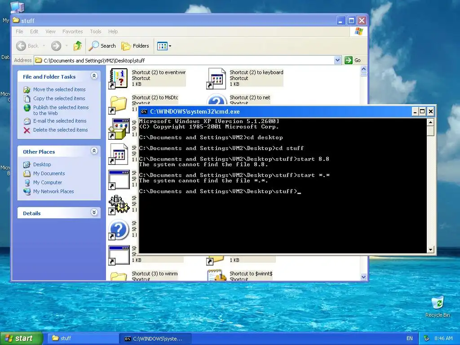The image size is (460, 345).
Task: Switch to cmd.exe taskbar button
Action: coord(155,339)
